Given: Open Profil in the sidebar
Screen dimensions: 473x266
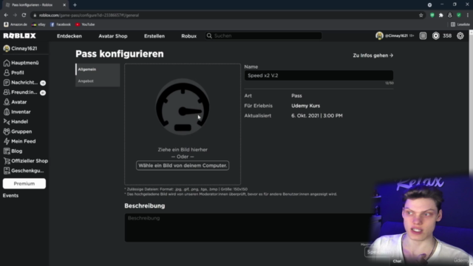Looking at the screenshot, I should pos(13,72).
